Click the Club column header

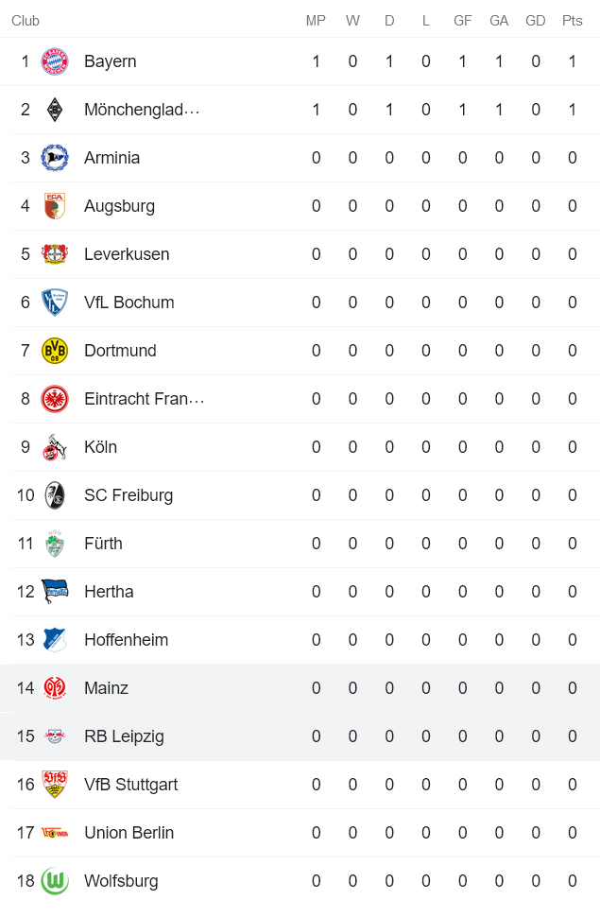tap(26, 20)
